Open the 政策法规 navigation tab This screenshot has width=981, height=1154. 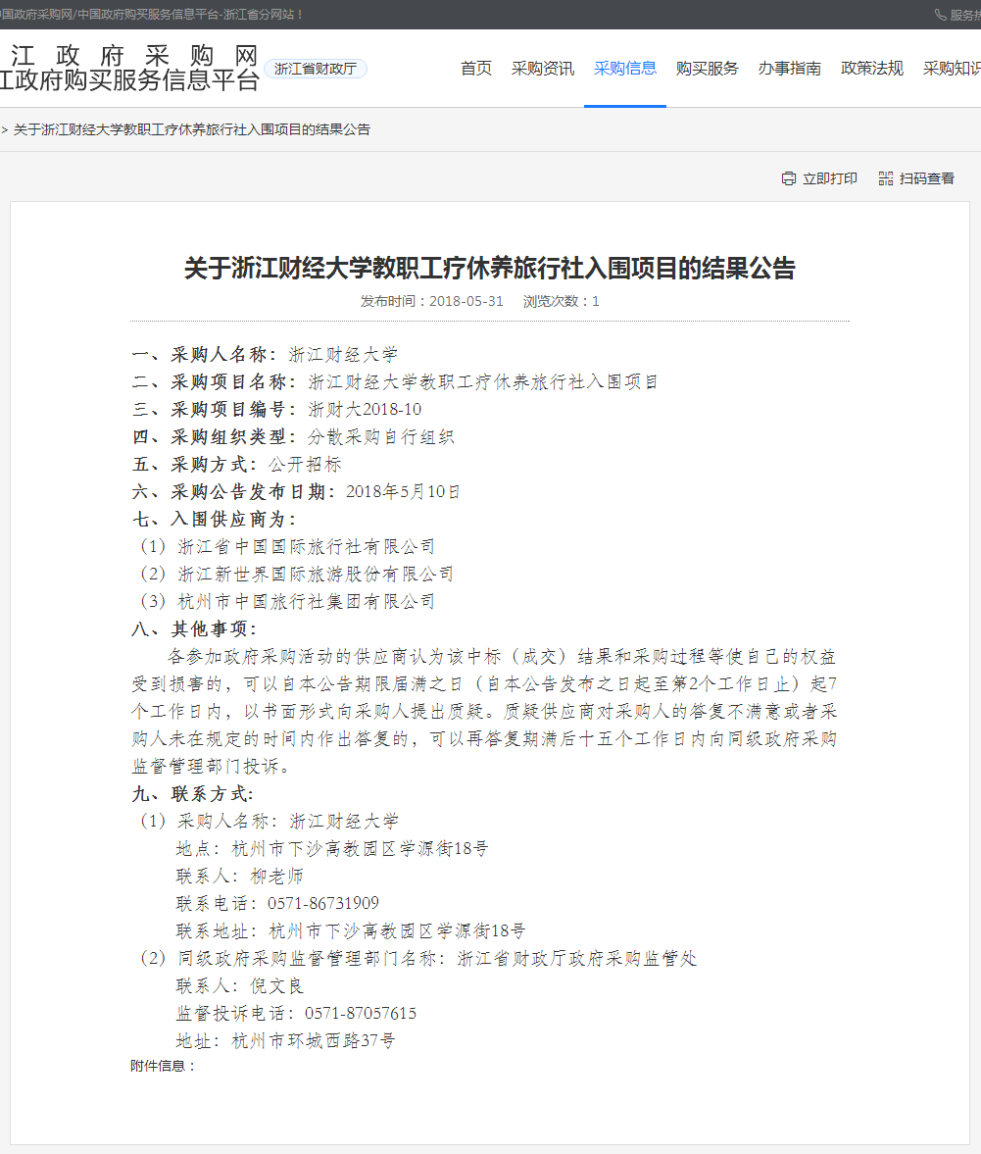(872, 69)
